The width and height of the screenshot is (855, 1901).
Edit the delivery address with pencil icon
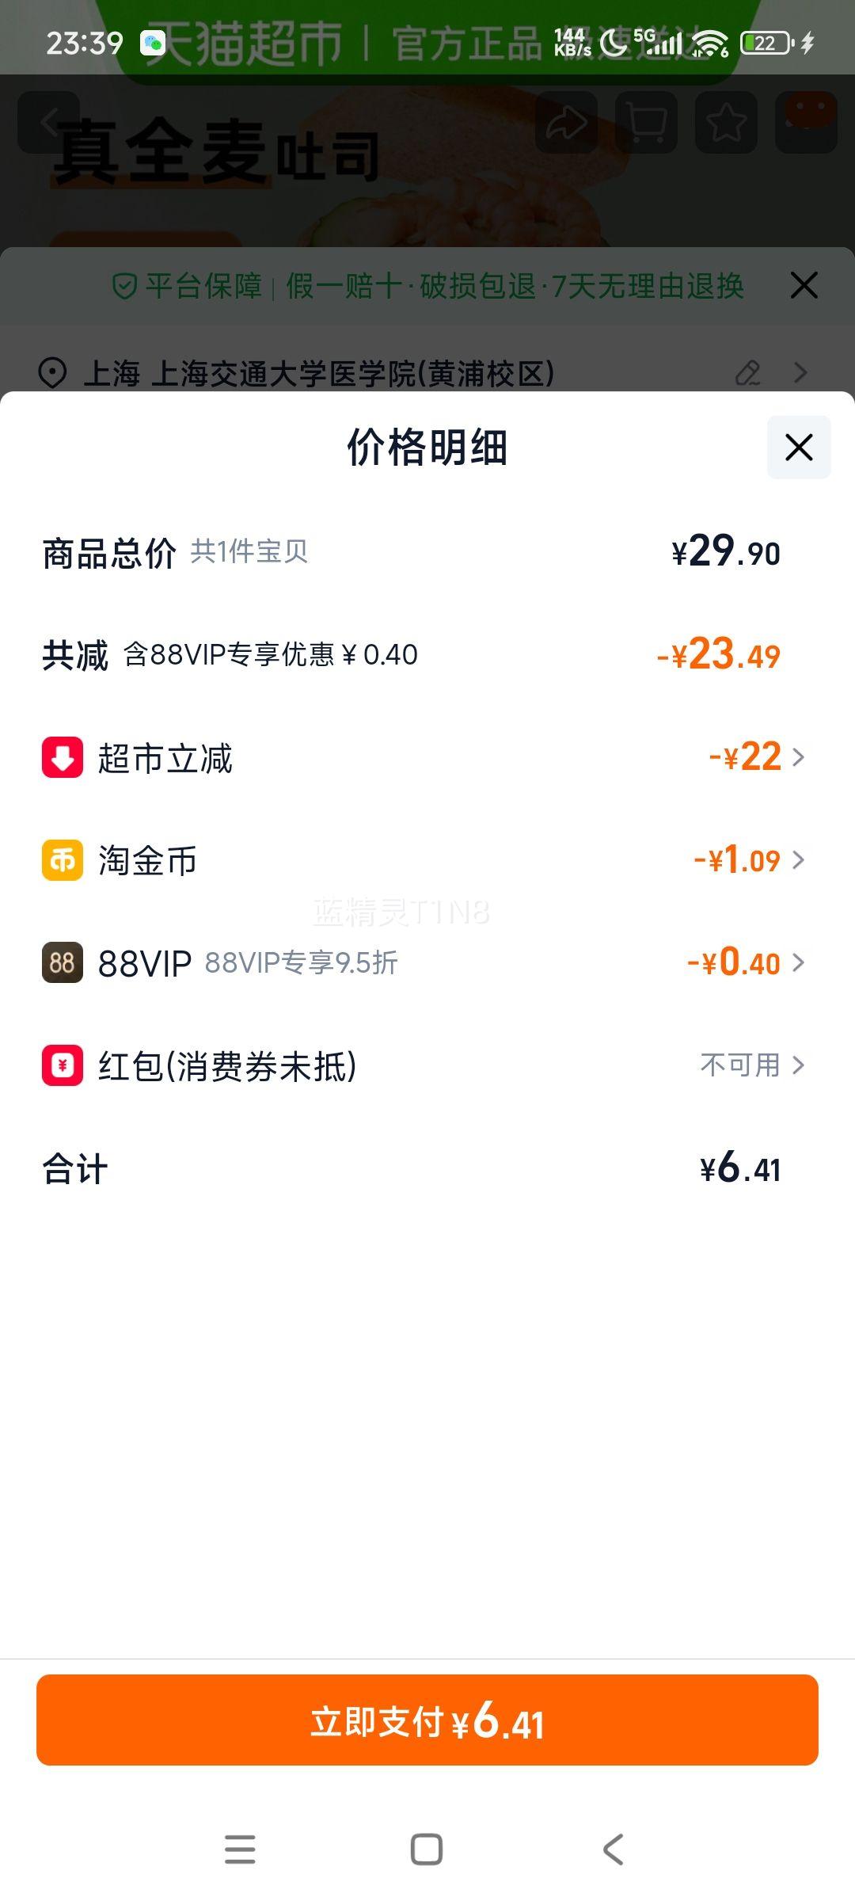[x=747, y=372]
